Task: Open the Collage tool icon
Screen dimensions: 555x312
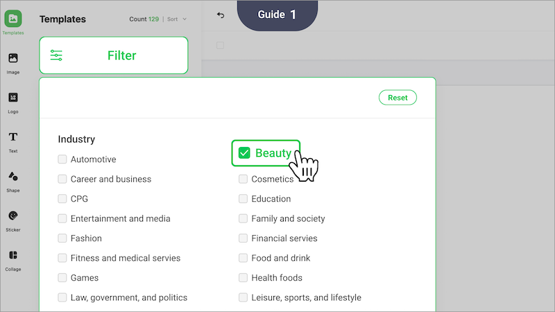Action: [13, 256]
